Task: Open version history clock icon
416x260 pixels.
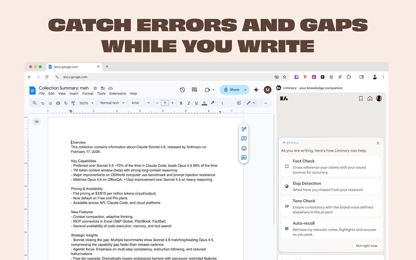Action: point(183,90)
